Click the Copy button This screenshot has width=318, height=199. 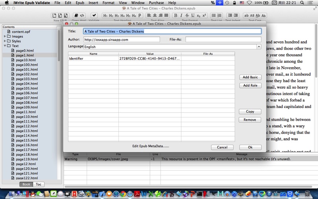coord(250,111)
